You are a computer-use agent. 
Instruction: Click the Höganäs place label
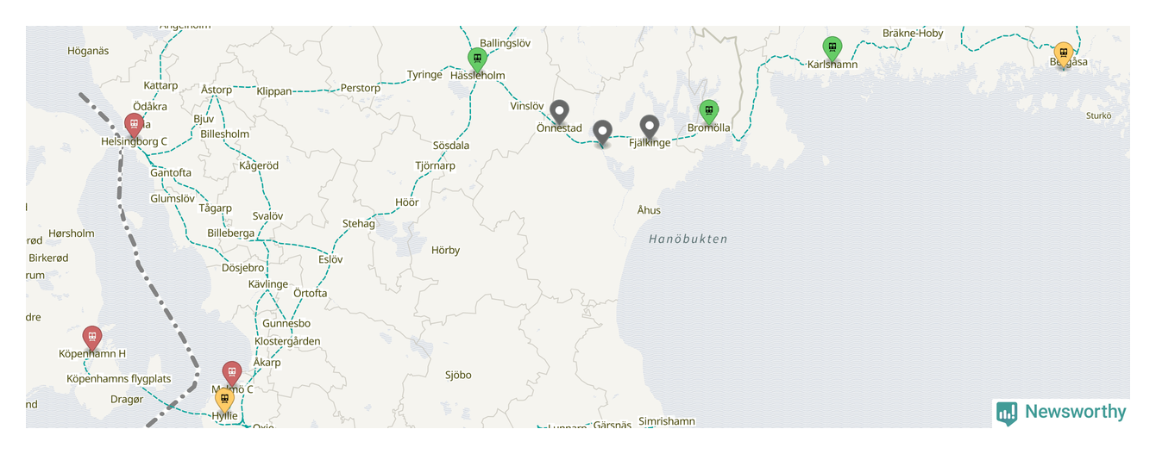tap(88, 51)
